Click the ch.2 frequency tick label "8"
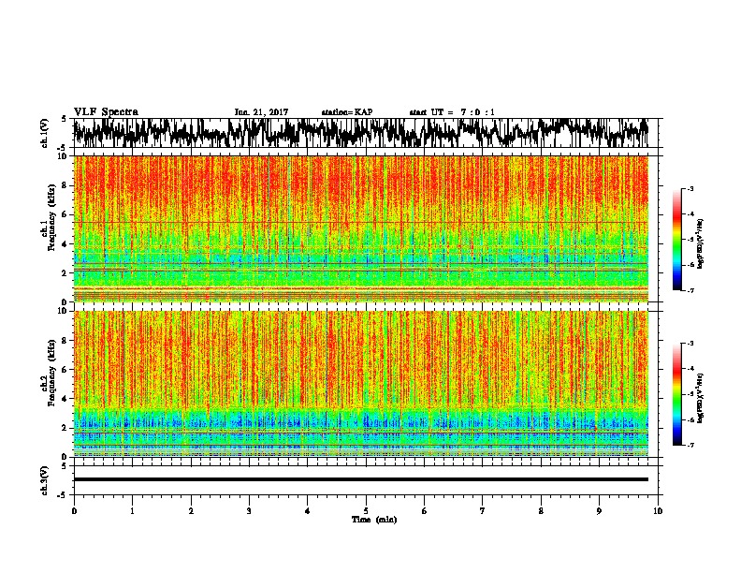This screenshot has width=741, height=573. [65, 341]
